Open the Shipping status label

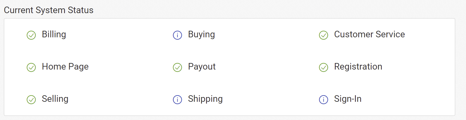205,99
